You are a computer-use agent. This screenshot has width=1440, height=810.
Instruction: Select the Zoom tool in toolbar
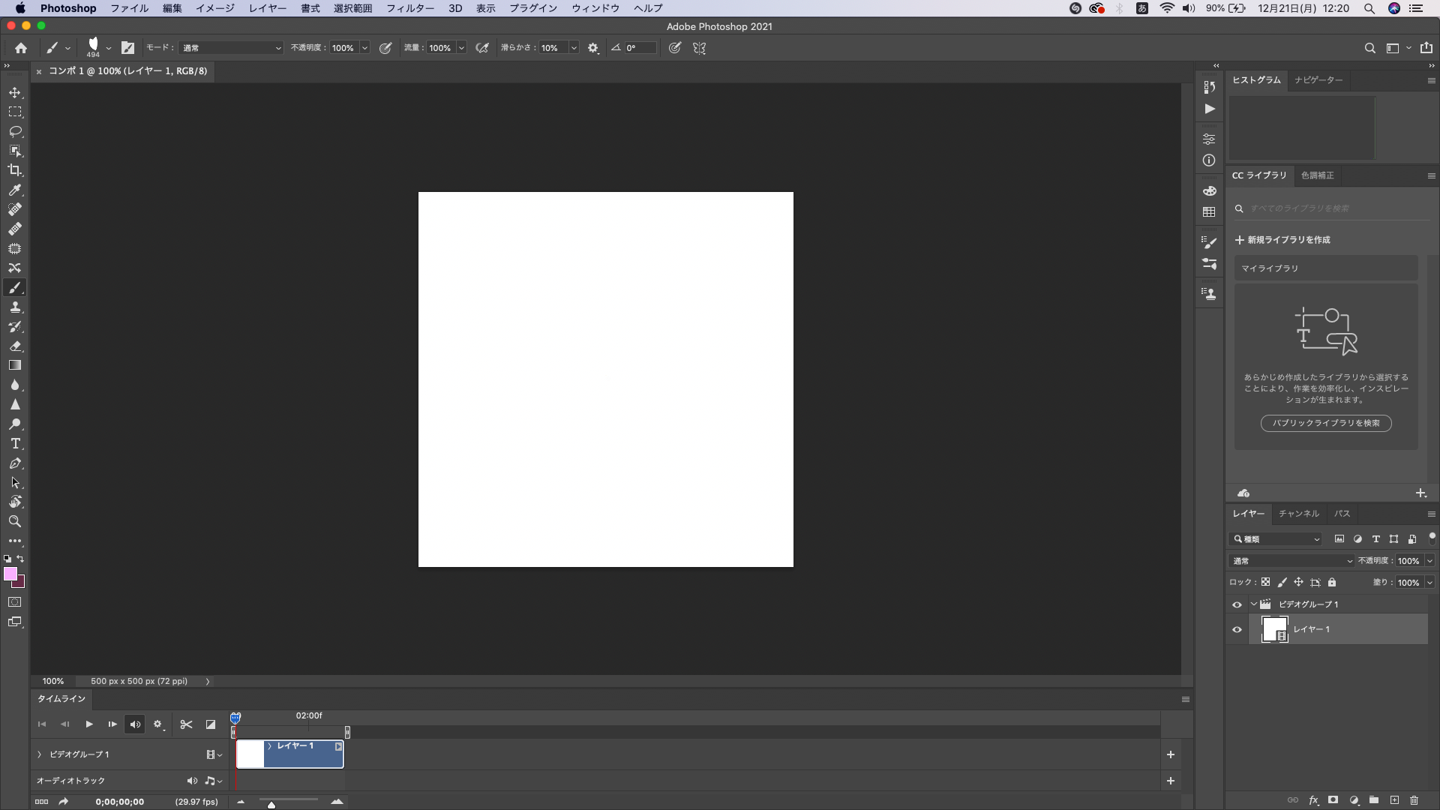15,521
